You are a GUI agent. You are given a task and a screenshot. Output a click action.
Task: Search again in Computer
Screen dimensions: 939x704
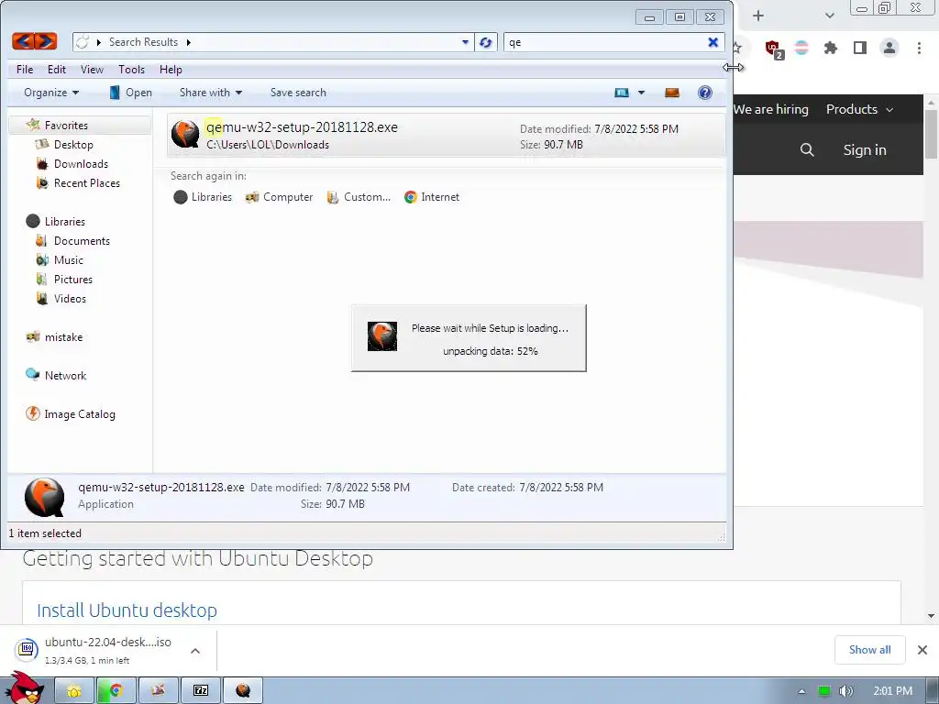point(279,197)
